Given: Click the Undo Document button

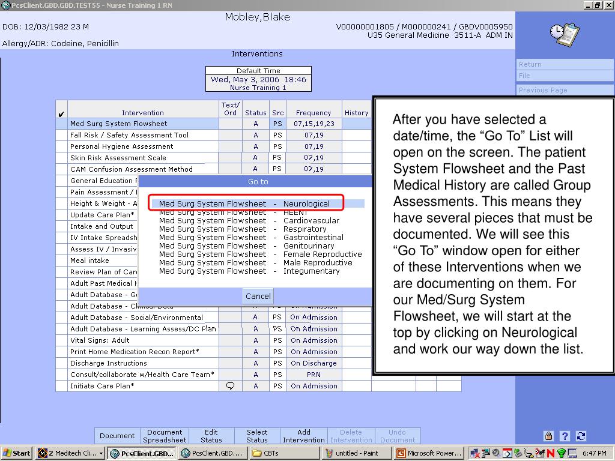Looking at the screenshot, I should pyautogui.click(x=398, y=436).
